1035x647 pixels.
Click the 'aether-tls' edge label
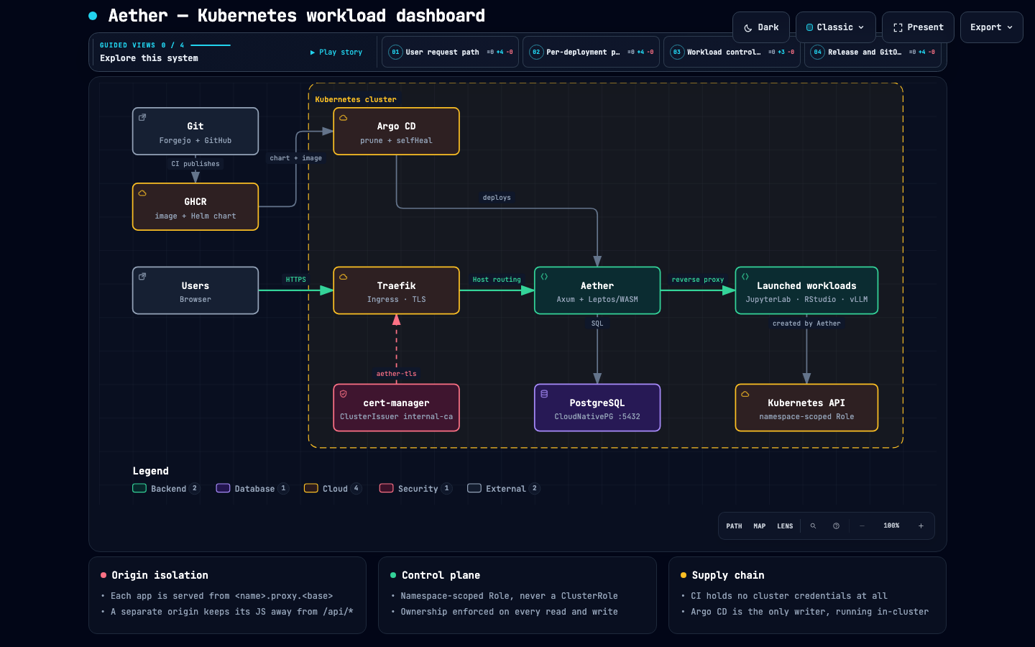397,374
